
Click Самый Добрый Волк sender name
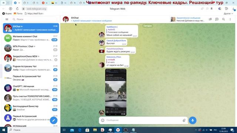click(x=116, y=41)
